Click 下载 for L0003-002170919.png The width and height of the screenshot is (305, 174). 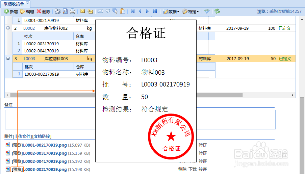[x=193, y=169]
